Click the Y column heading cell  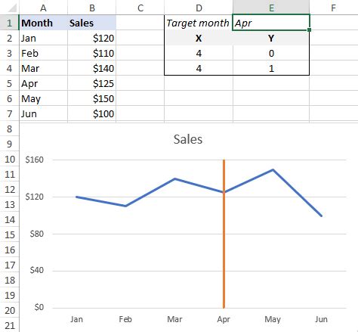pyautogui.click(x=271, y=39)
